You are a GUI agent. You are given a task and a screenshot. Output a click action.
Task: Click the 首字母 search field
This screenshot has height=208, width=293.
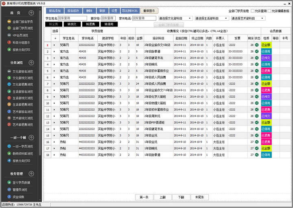click(108, 18)
